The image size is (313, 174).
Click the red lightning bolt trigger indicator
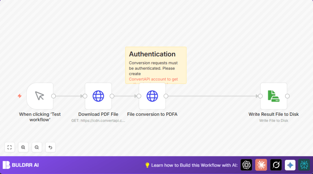tap(20, 96)
